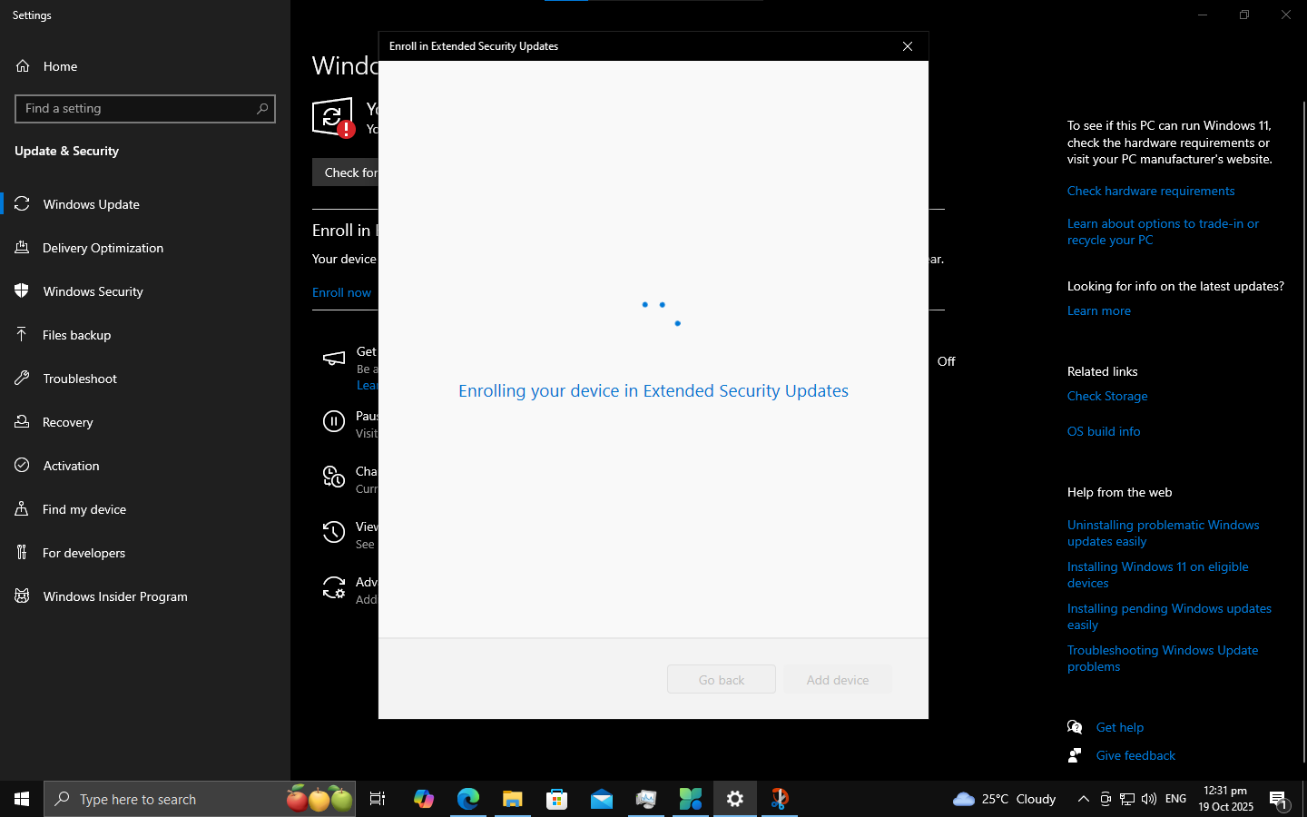The image size is (1307, 817).
Task: Open the Windows Update settings page
Action: tap(145, 204)
